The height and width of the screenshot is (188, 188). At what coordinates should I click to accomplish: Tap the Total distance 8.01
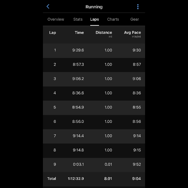(x=108, y=179)
